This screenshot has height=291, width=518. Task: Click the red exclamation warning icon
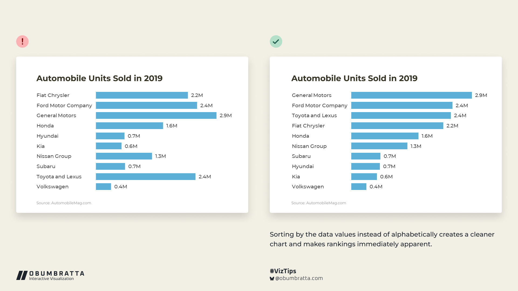pyautogui.click(x=22, y=41)
